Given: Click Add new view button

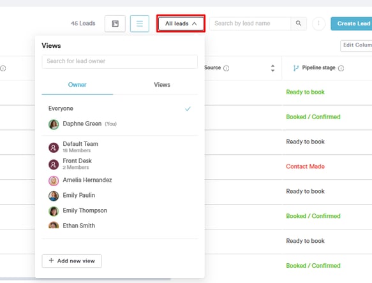Looking at the screenshot, I should (x=71, y=261).
